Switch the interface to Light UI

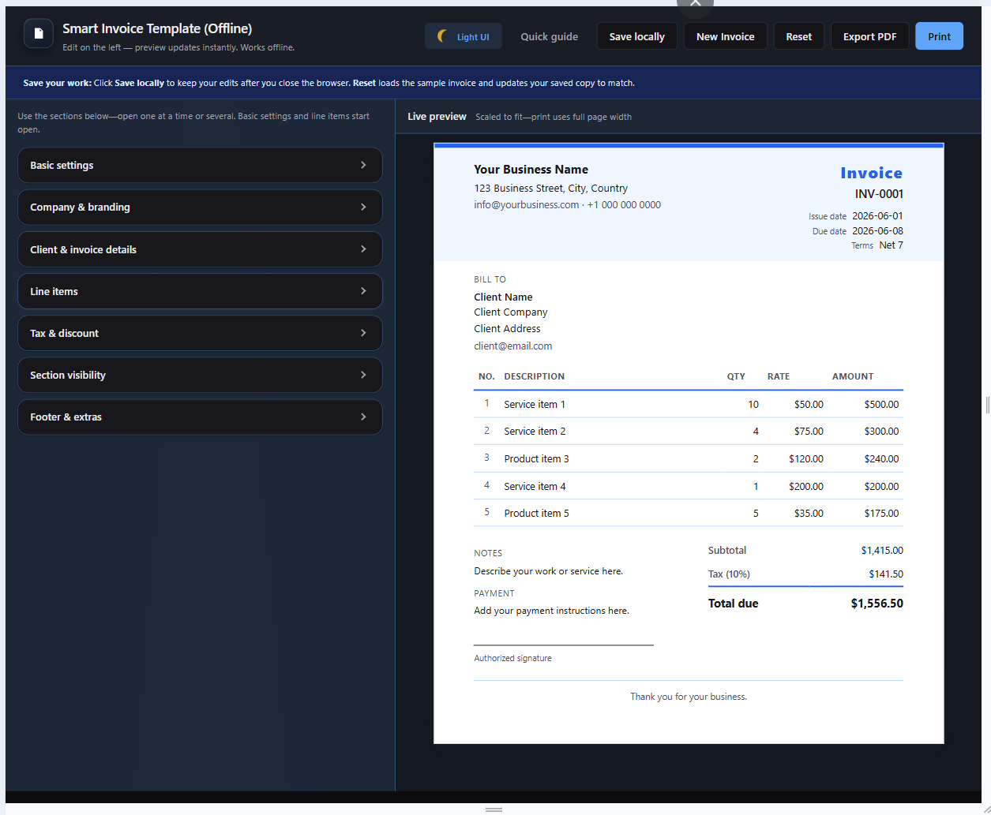[463, 36]
